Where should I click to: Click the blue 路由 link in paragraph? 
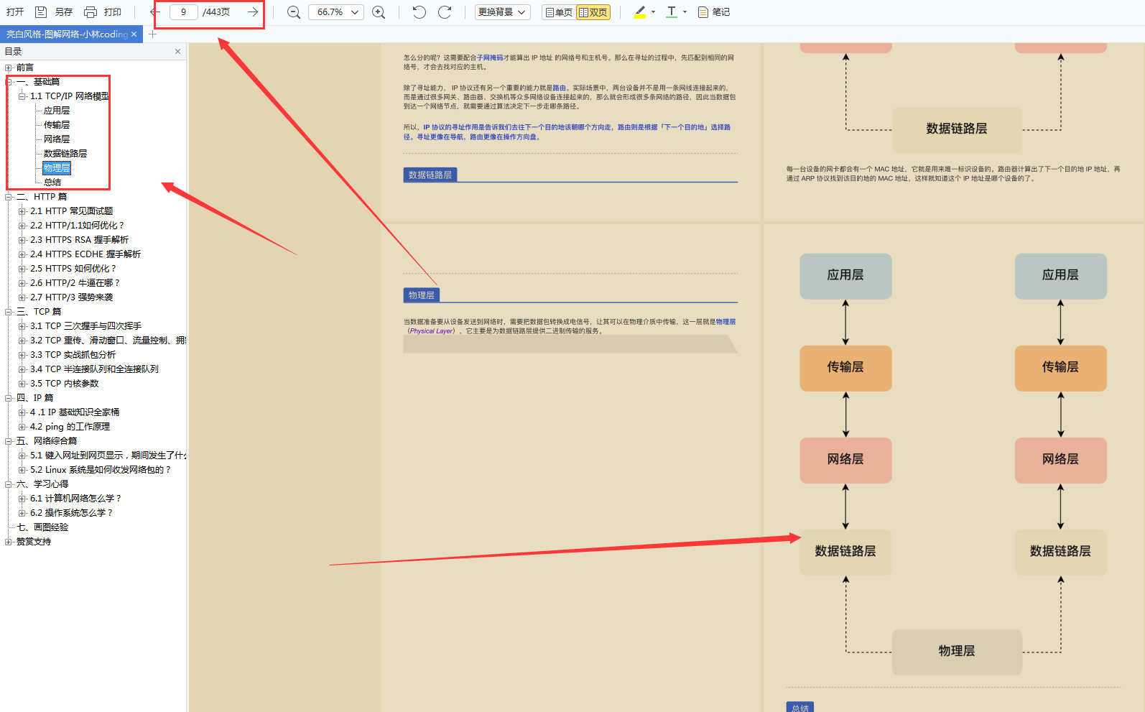[x=559, y=88]
